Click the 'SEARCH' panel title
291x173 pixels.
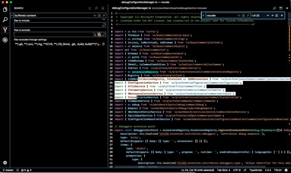click(x=19, y=8)
